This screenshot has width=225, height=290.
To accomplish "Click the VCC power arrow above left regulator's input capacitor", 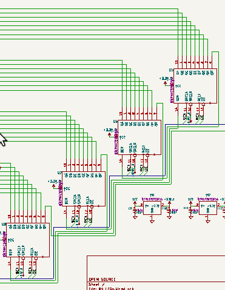I will point(135,201).
